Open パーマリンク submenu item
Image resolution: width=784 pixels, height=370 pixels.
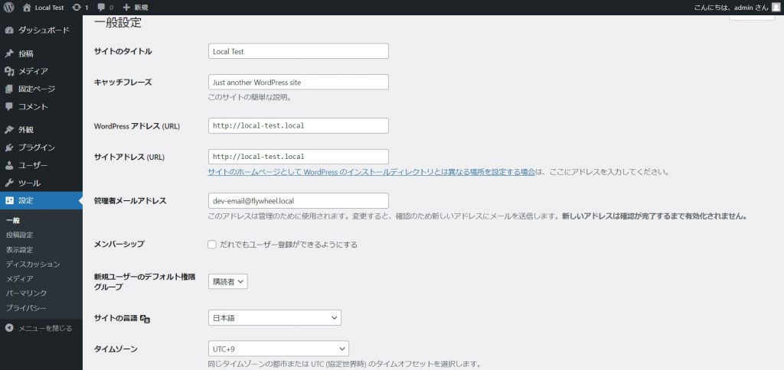[27, 293]
